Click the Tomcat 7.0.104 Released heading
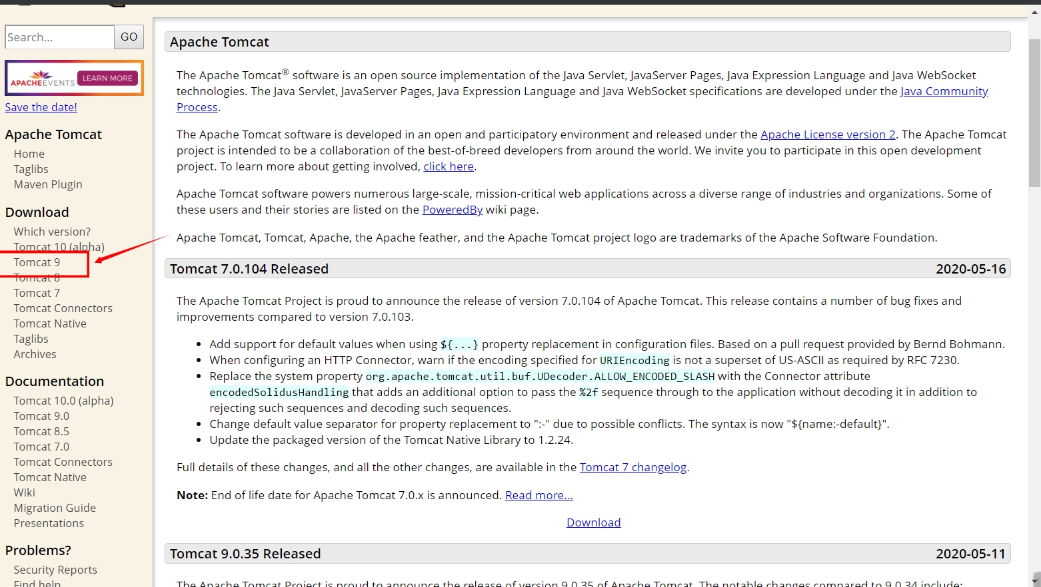The height and width of the screenshot is (587, 1041). [249, 269]
